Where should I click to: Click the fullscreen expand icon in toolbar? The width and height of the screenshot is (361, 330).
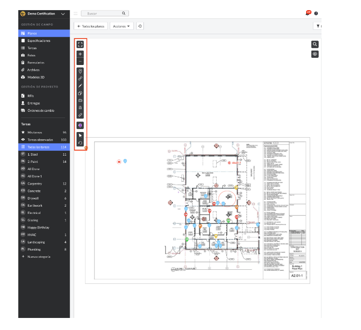pyautogui.click(x=80, y=44)
